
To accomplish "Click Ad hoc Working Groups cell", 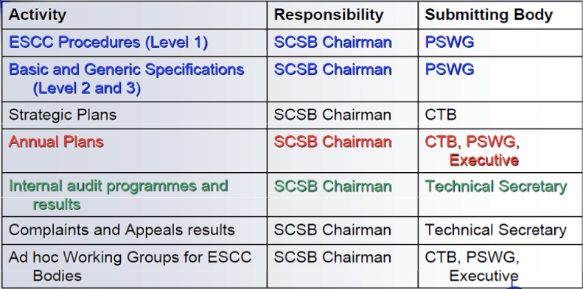I will coord(134,266).
